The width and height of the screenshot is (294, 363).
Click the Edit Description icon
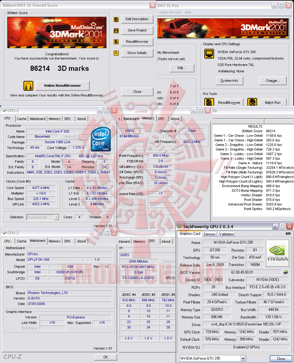pyautogui.click(x=116, y=20)
